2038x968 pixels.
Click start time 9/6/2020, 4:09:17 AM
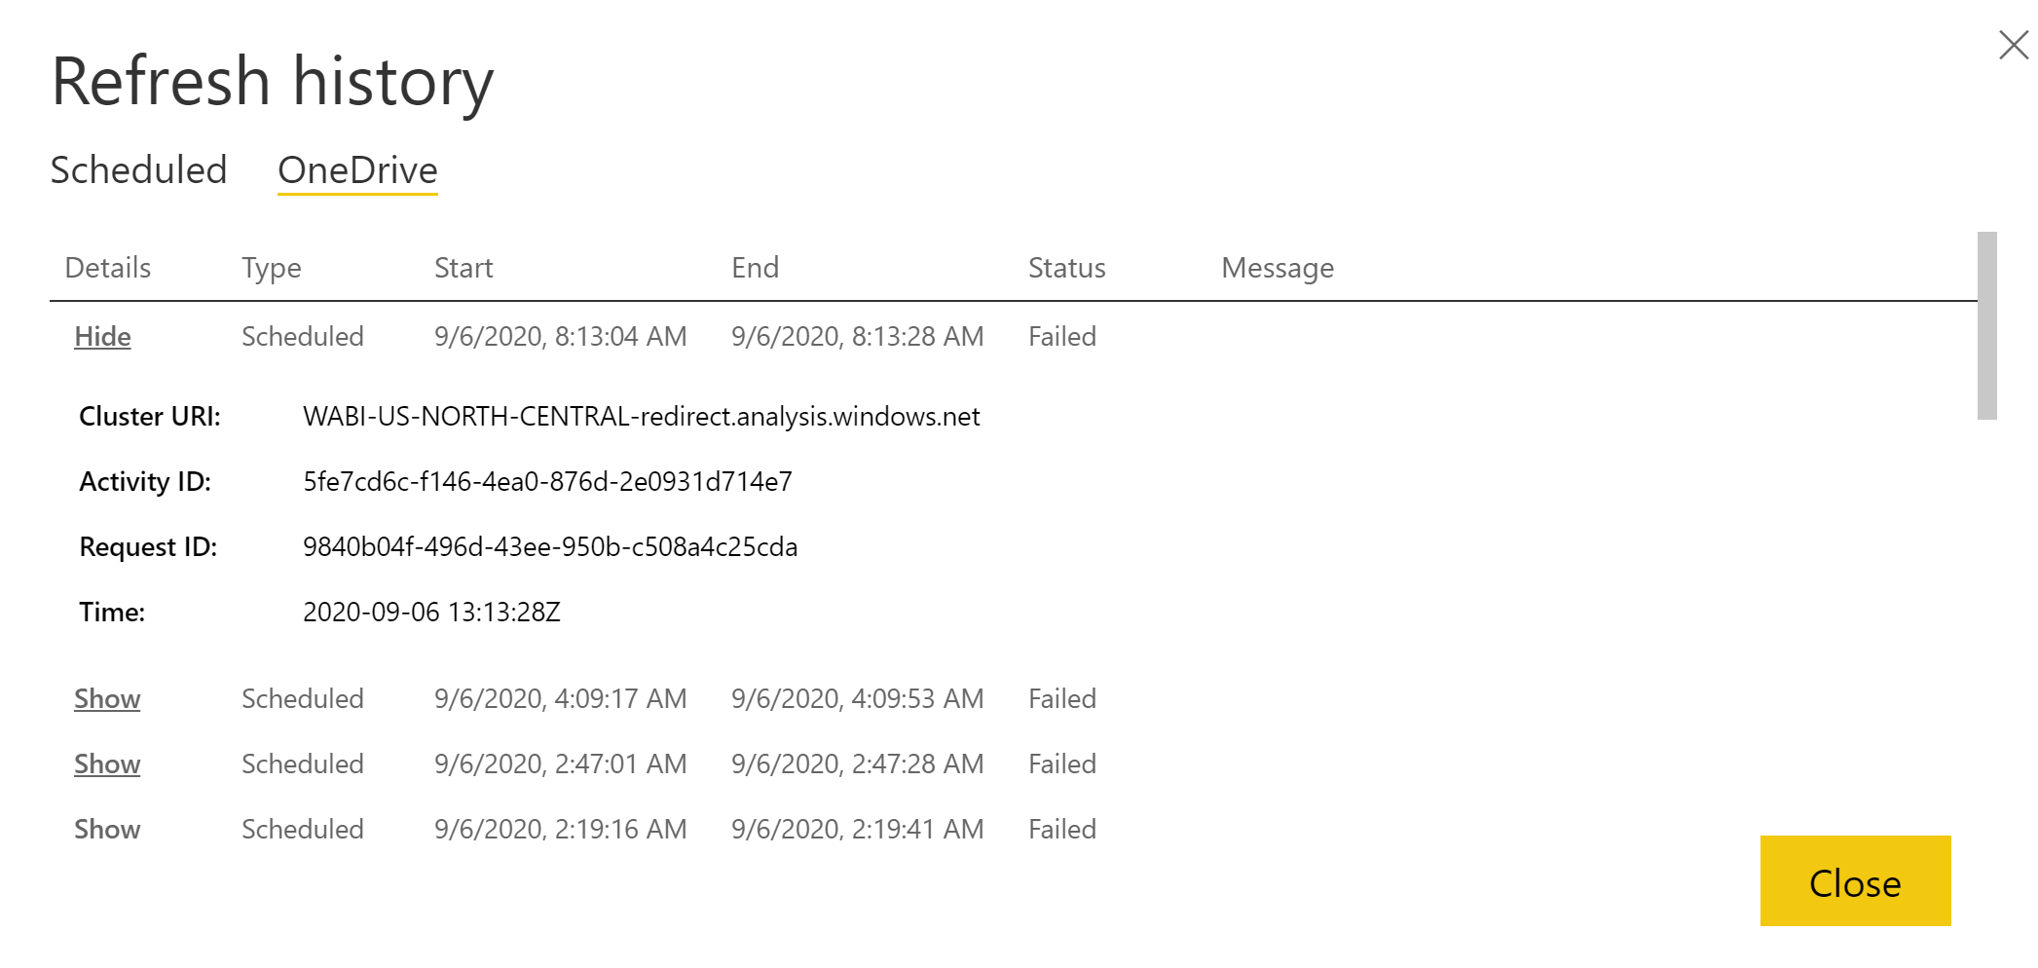[561, 699]
